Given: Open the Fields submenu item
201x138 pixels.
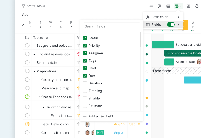Looking at the screenshot, I should (156, 24).
